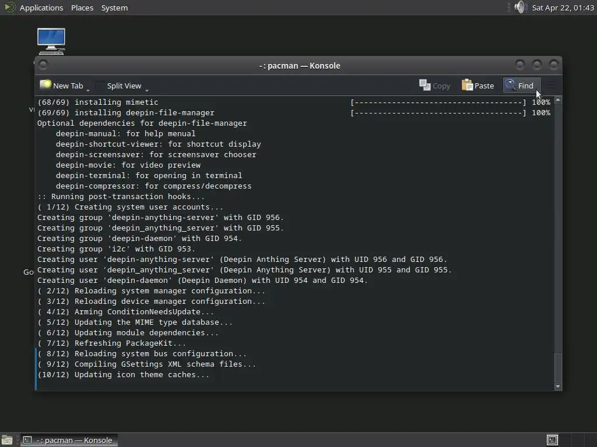Click 'Reloading system bus configuration...' line

point(142,353)
